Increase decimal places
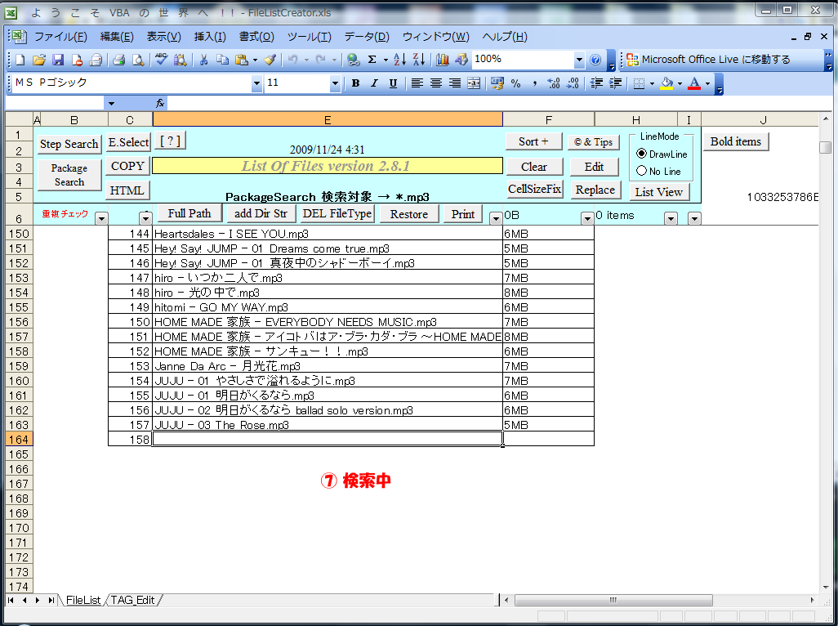This screenshot has height=626, width=838. point(554,83)
